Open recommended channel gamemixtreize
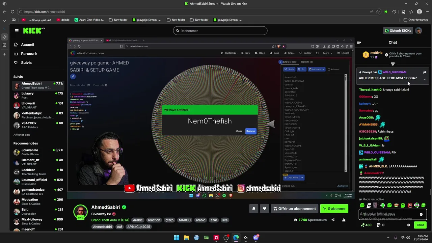This screenshot has width=432, height=243. pos(38,192)
